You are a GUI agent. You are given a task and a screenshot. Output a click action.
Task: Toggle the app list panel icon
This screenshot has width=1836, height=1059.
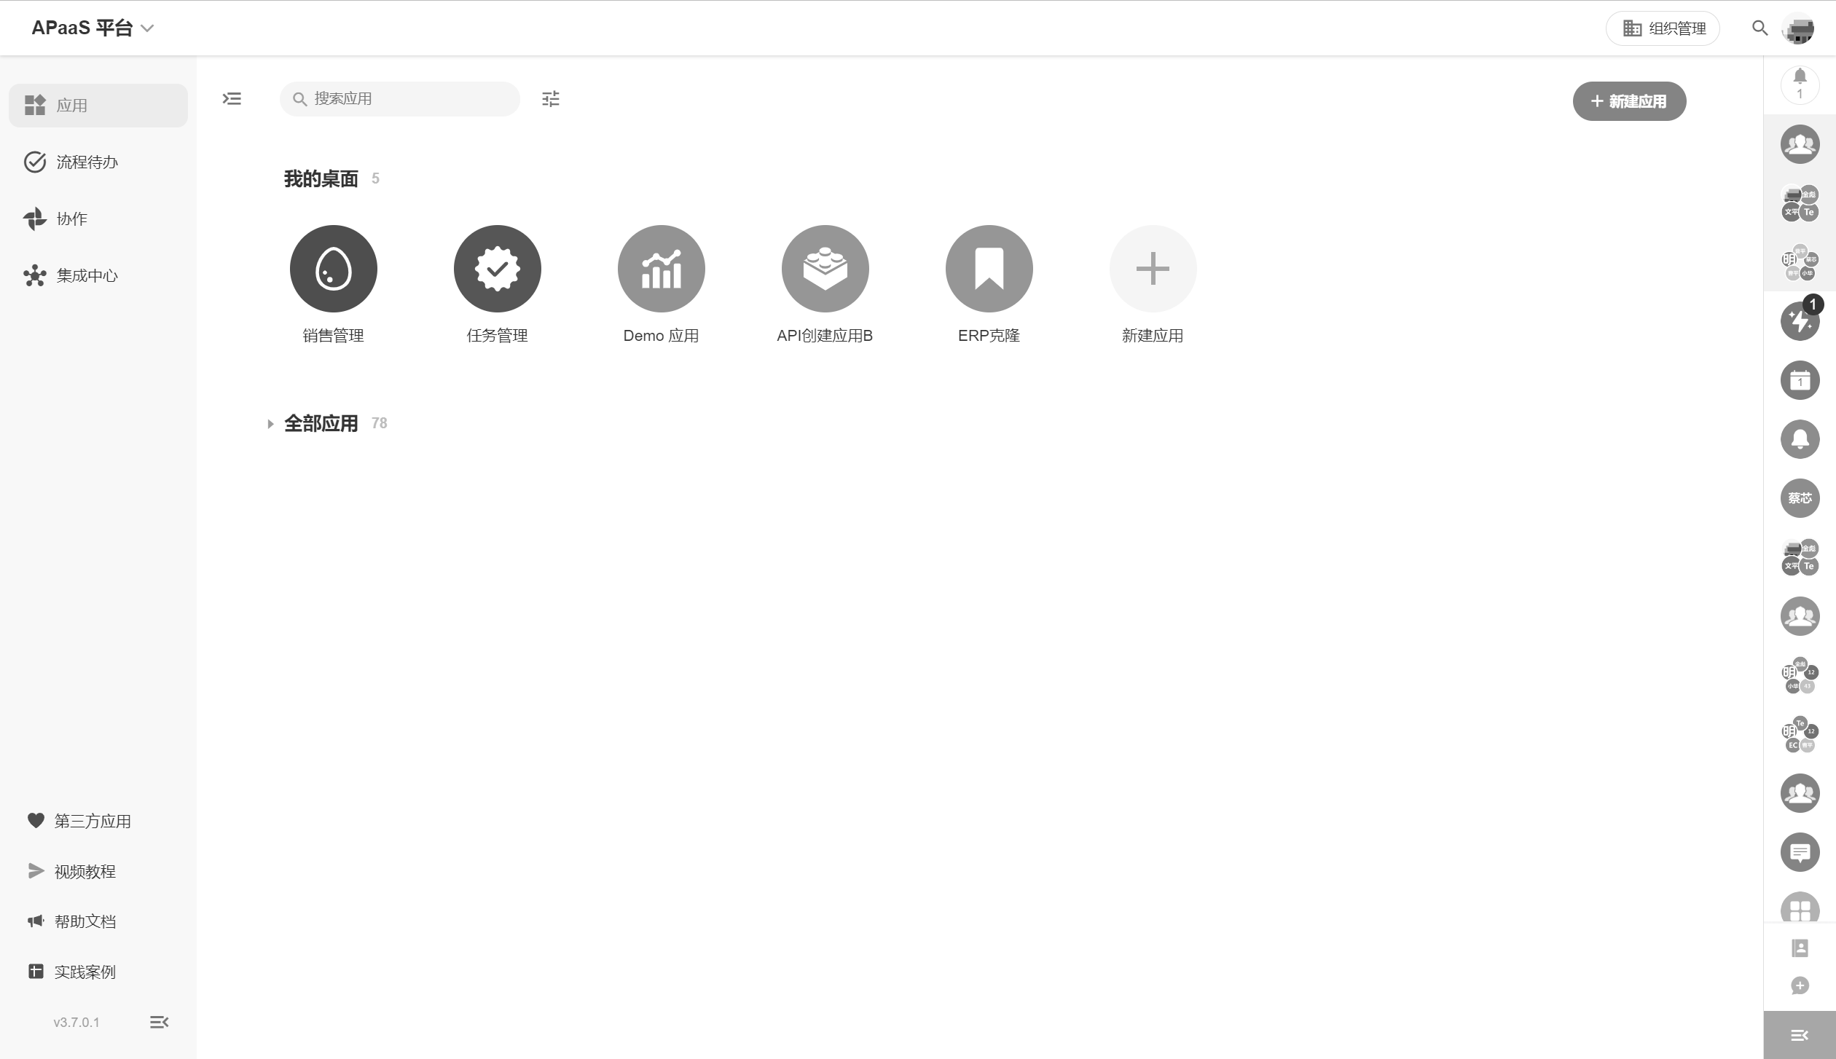pos(232,99)
